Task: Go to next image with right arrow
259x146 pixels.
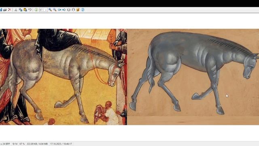Action: 64,10
